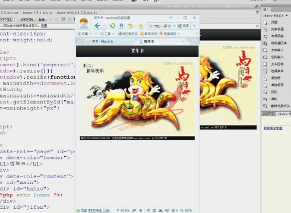Reload page using green refresh icon
291x213 pixels.
(x=113, y=25)
